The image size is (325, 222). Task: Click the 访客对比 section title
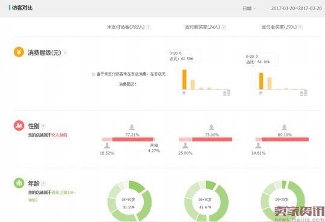click(22, 8)
